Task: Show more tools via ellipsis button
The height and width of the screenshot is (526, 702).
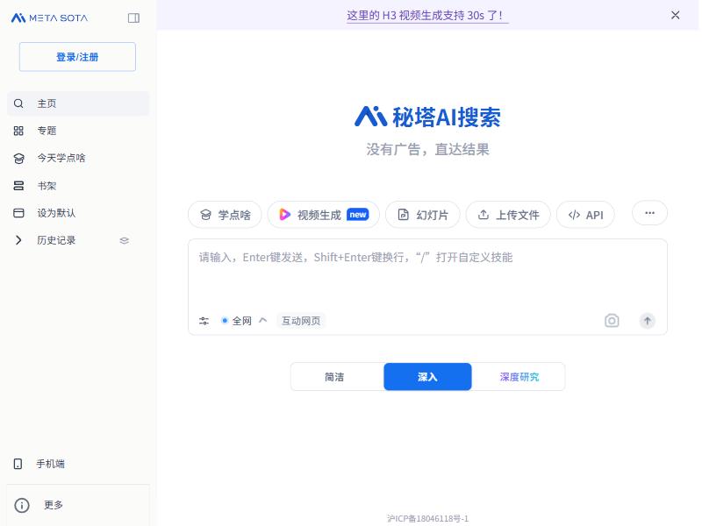Action: pos(649,213)
